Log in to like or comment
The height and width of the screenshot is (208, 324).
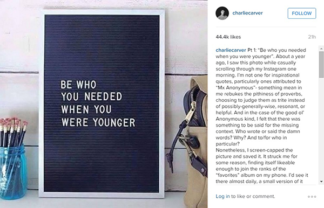coord(222,196)
